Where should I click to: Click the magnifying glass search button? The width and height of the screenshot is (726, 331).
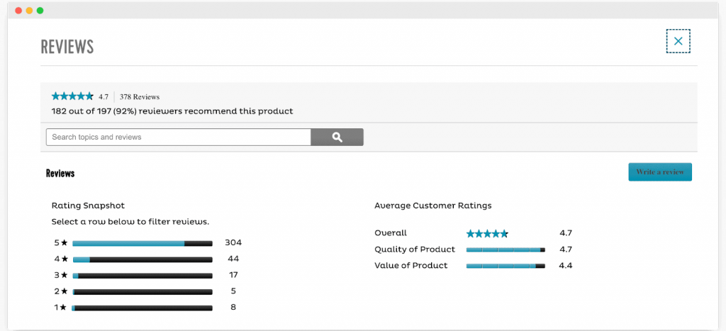click(337, 137)
